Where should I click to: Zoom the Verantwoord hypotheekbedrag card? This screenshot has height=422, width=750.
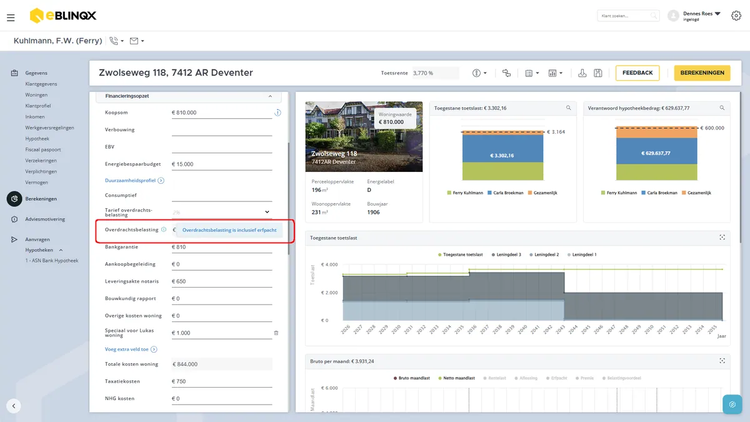[x=722, y=108]
